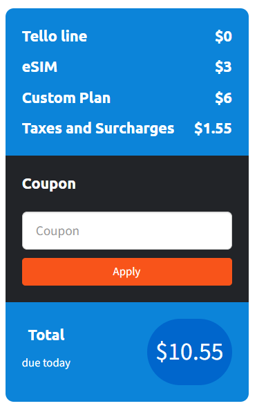This screenshot has width=257, height=408.
Task: Select the Custom Plan label
Action: coord(66,98)
